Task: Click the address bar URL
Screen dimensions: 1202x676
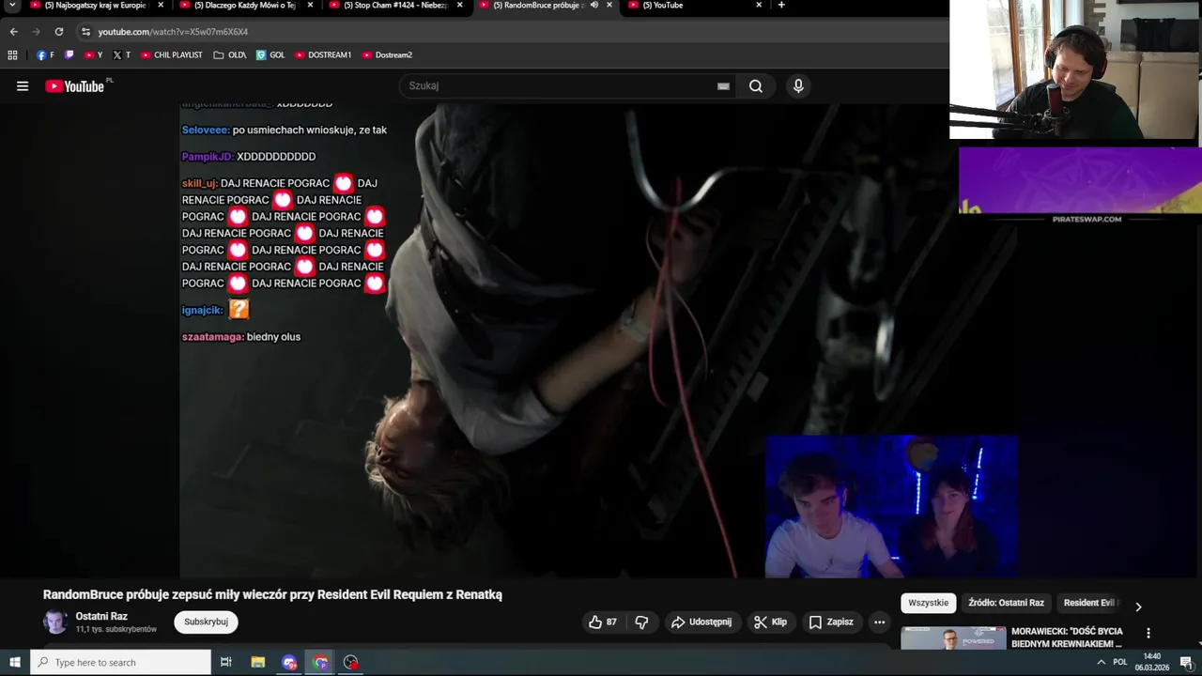Action: click(173, 32)
